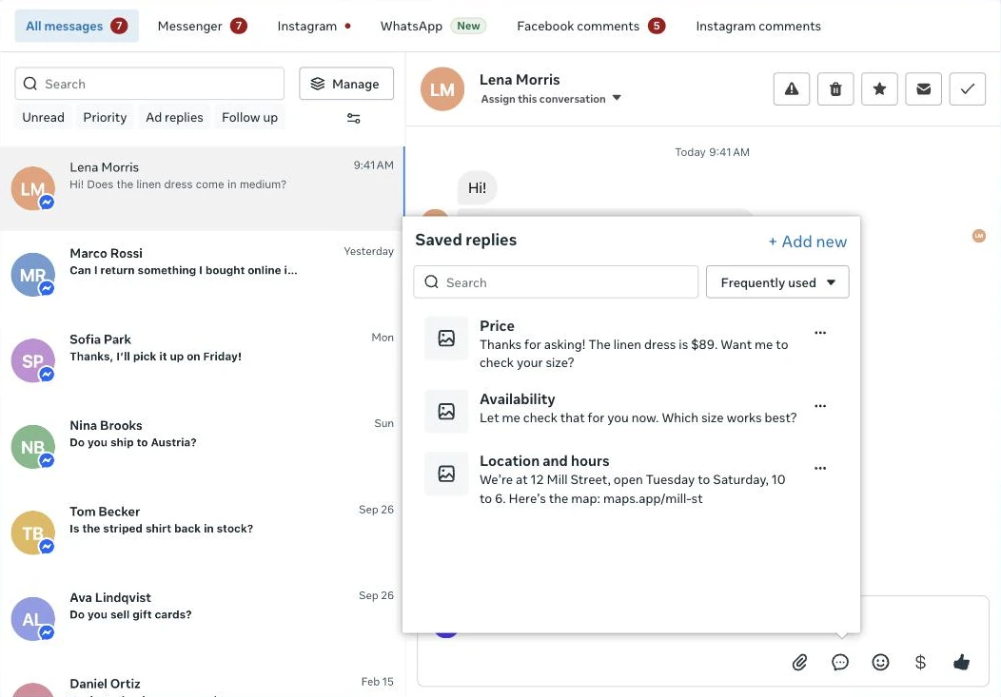Viewport: 1001px width, 697px height.
Task: Switch to All messages tab
Action: [77, 26]
